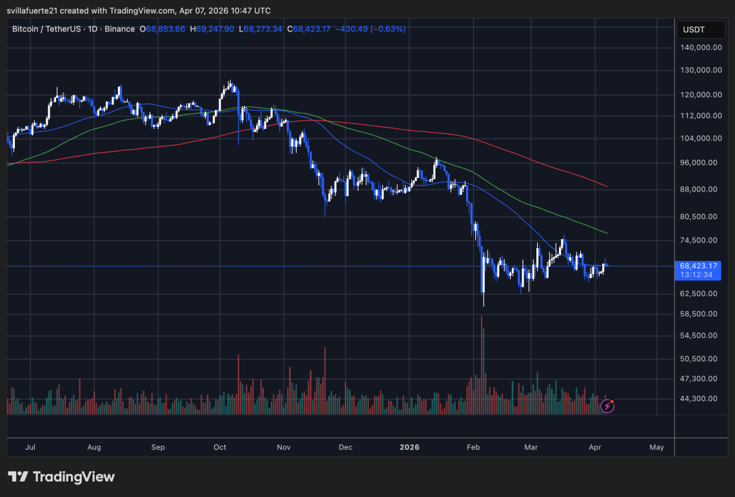Click the Jul label on time axis
Viewport: 735px width, 497px height.
click(30, 447)
